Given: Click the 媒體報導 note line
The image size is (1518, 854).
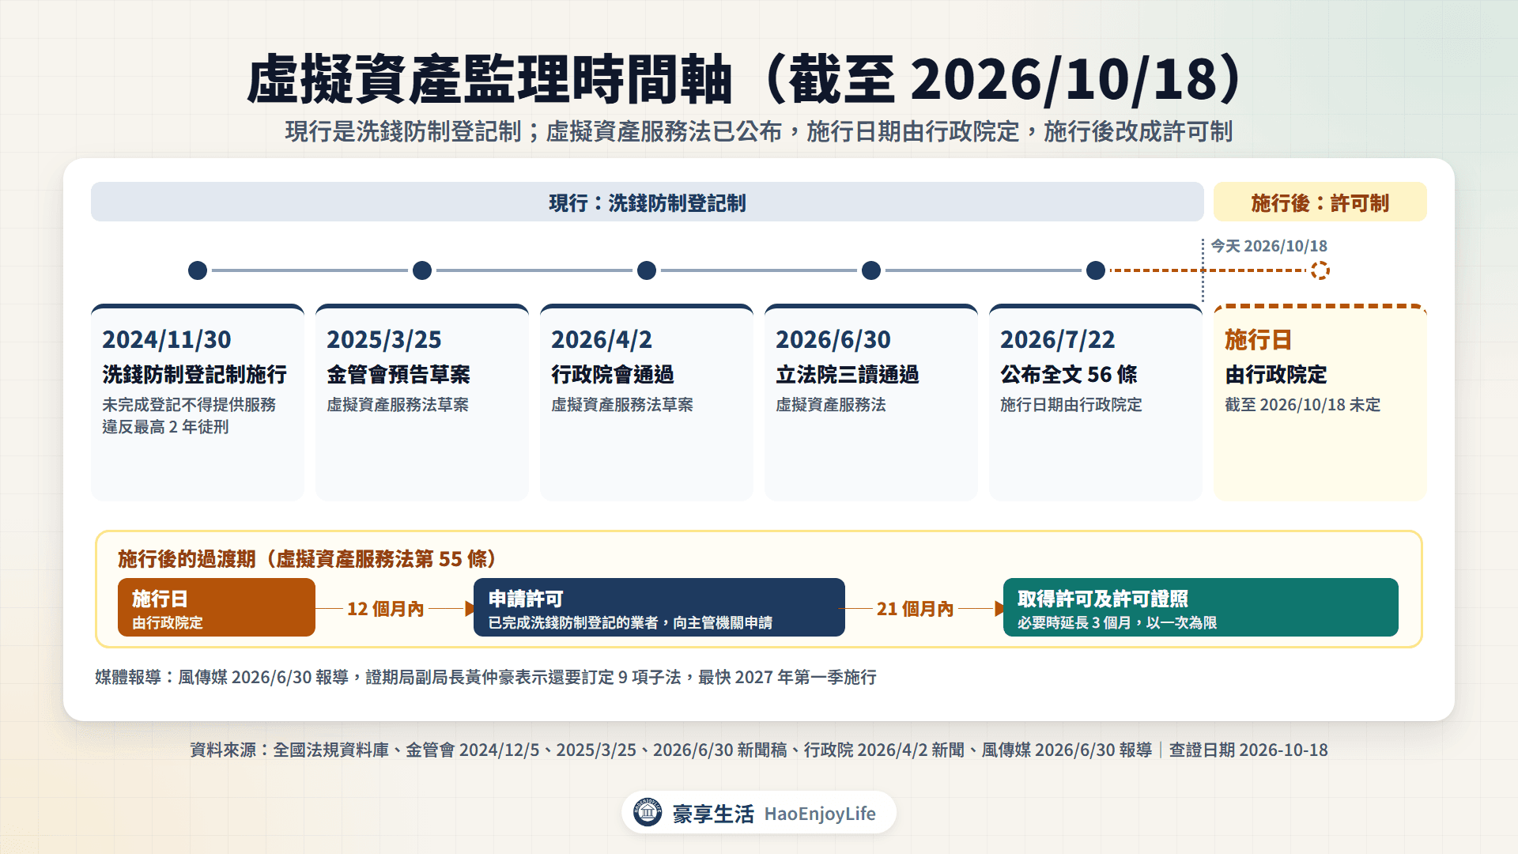Looking at the screenshot, I should pos(485,677).
